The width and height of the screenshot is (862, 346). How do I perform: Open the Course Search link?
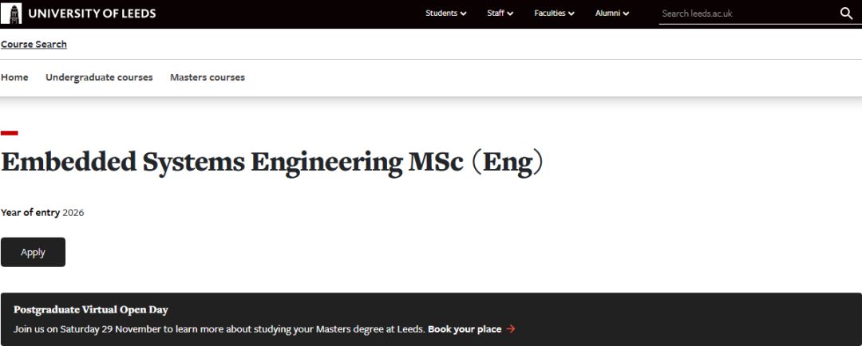pyautogui.click(x=34, y=45)
